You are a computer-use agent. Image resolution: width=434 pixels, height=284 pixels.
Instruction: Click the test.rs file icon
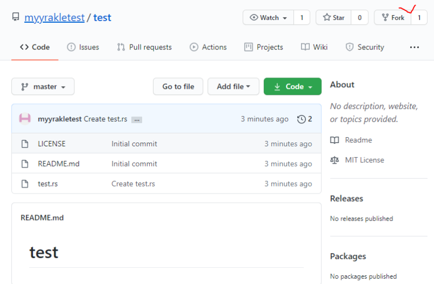click(x=24, y=184)
